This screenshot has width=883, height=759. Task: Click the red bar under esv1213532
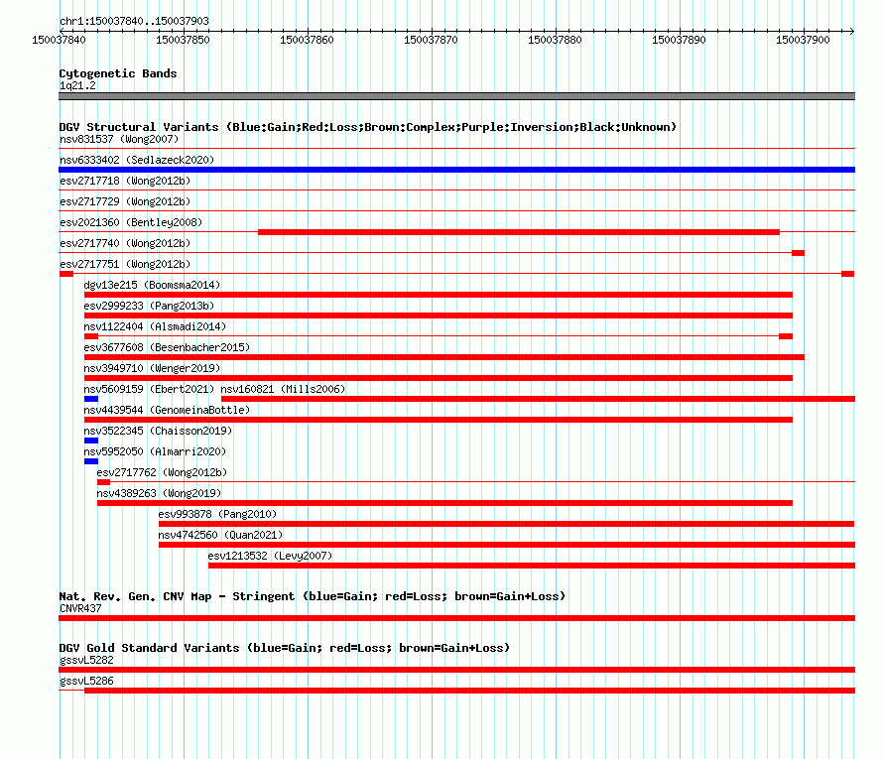532,566
